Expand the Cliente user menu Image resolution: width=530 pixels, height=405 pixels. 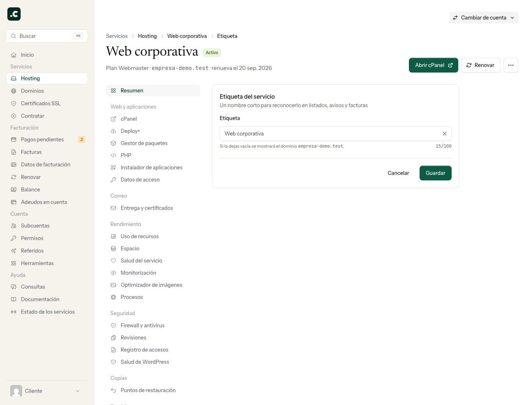click(x=47, y=391)
